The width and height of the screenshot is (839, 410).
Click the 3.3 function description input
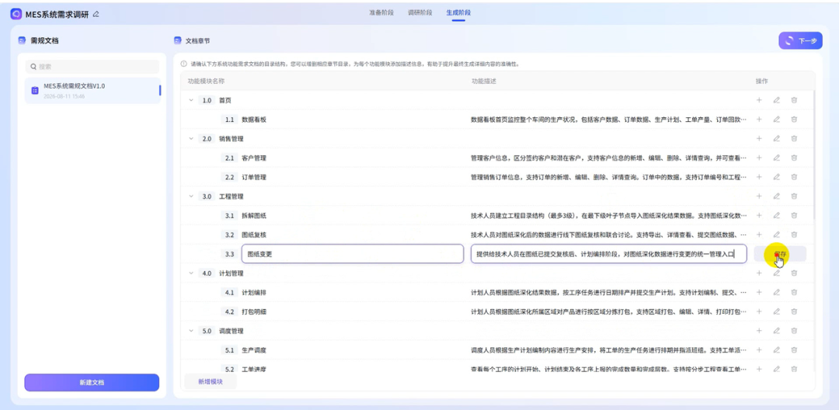609,254
